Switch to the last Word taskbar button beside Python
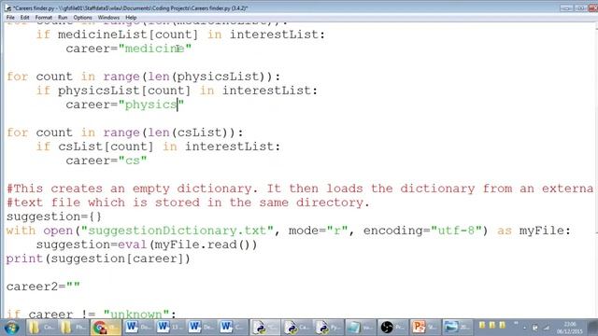Image resolution: width=598 pixels, height=336 pixels. (233, 328)
